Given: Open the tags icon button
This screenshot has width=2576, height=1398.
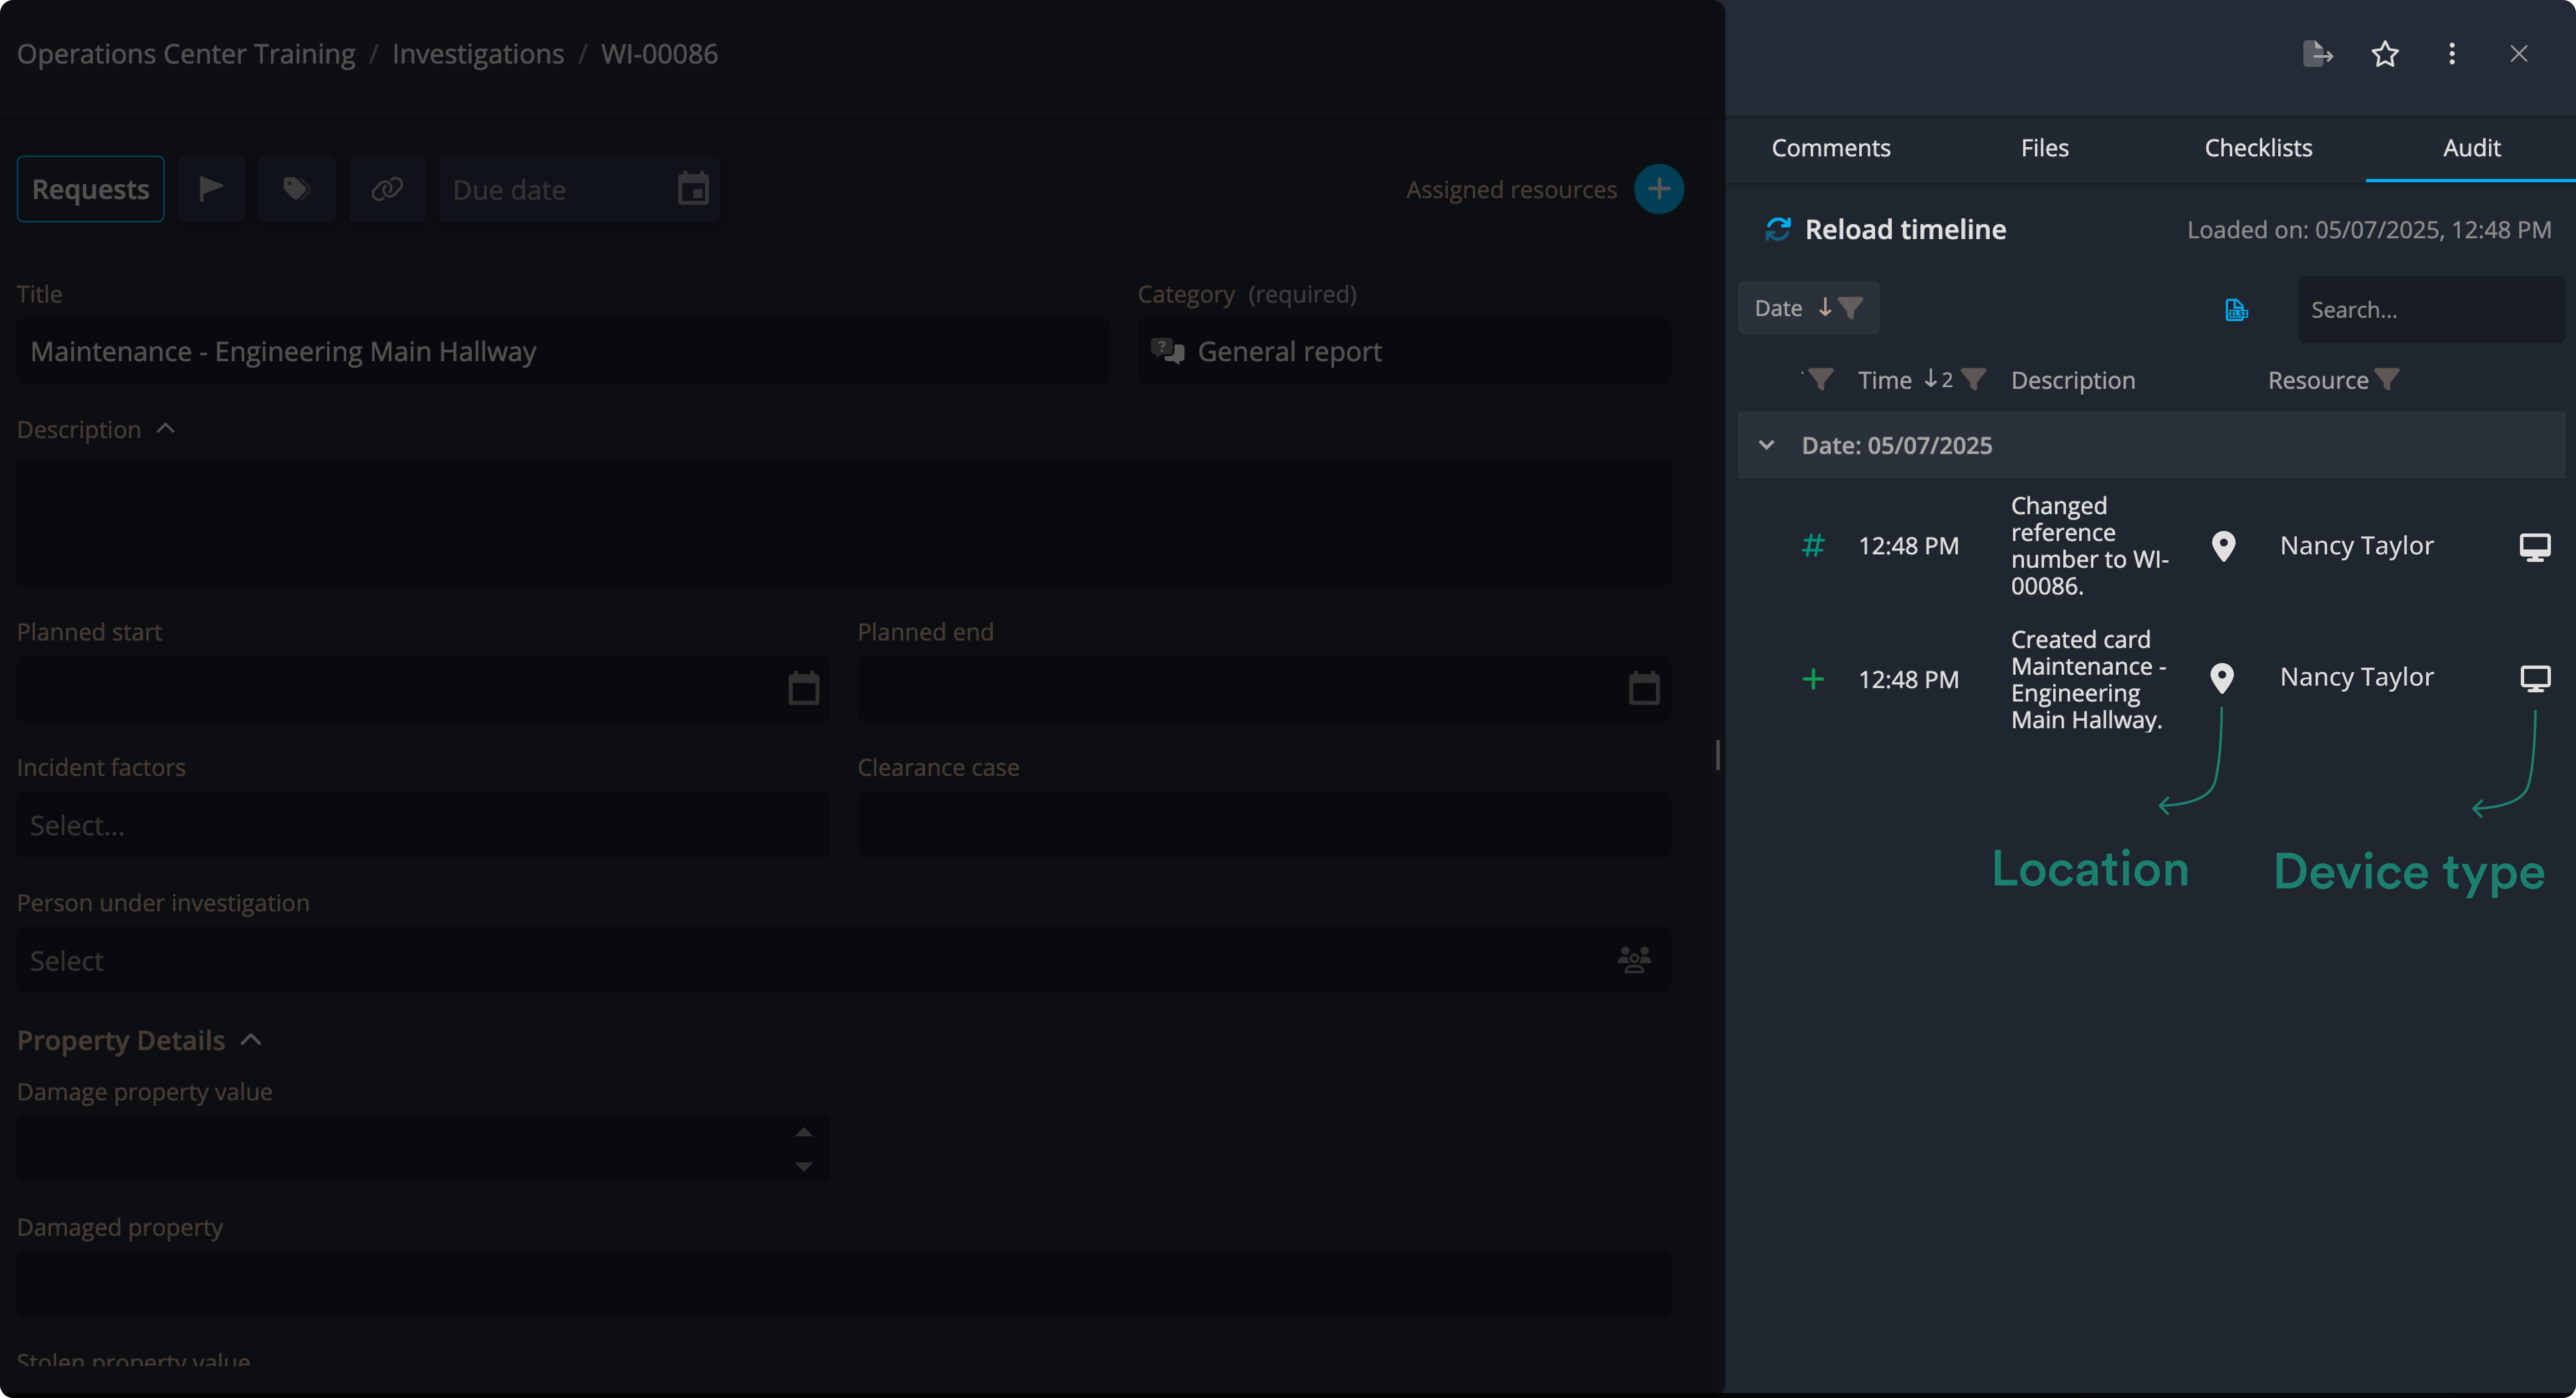Looking at the screenshot, I should pyautogui.click(x=296, y=188).
